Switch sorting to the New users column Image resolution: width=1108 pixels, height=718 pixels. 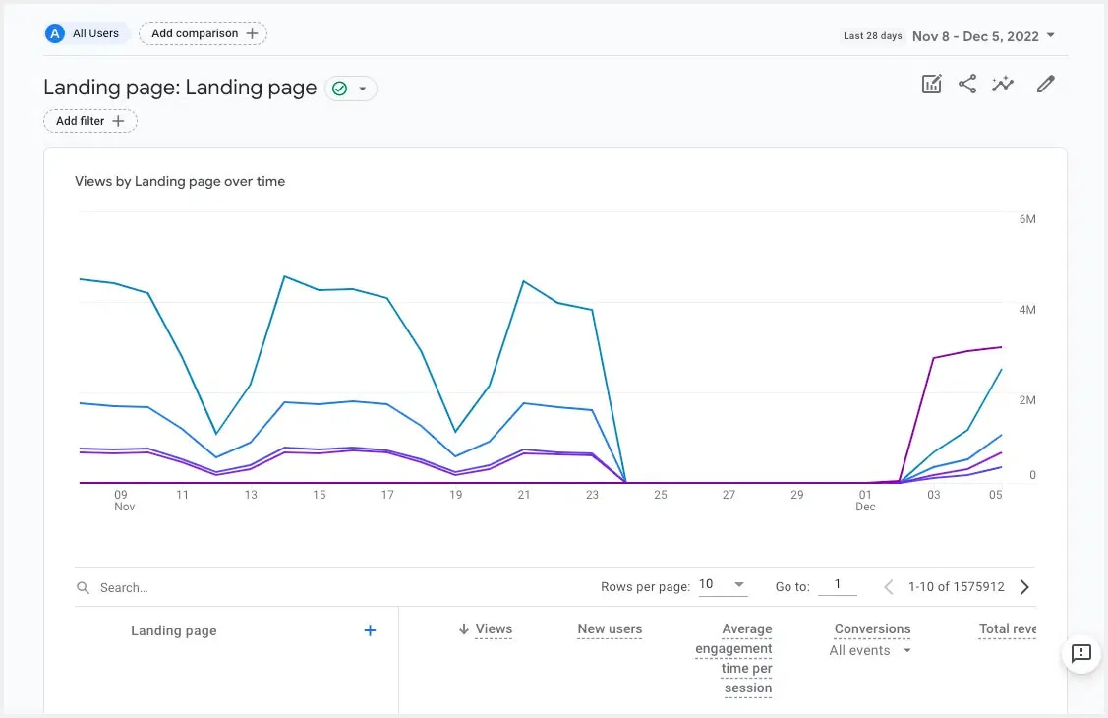[610, 628]
